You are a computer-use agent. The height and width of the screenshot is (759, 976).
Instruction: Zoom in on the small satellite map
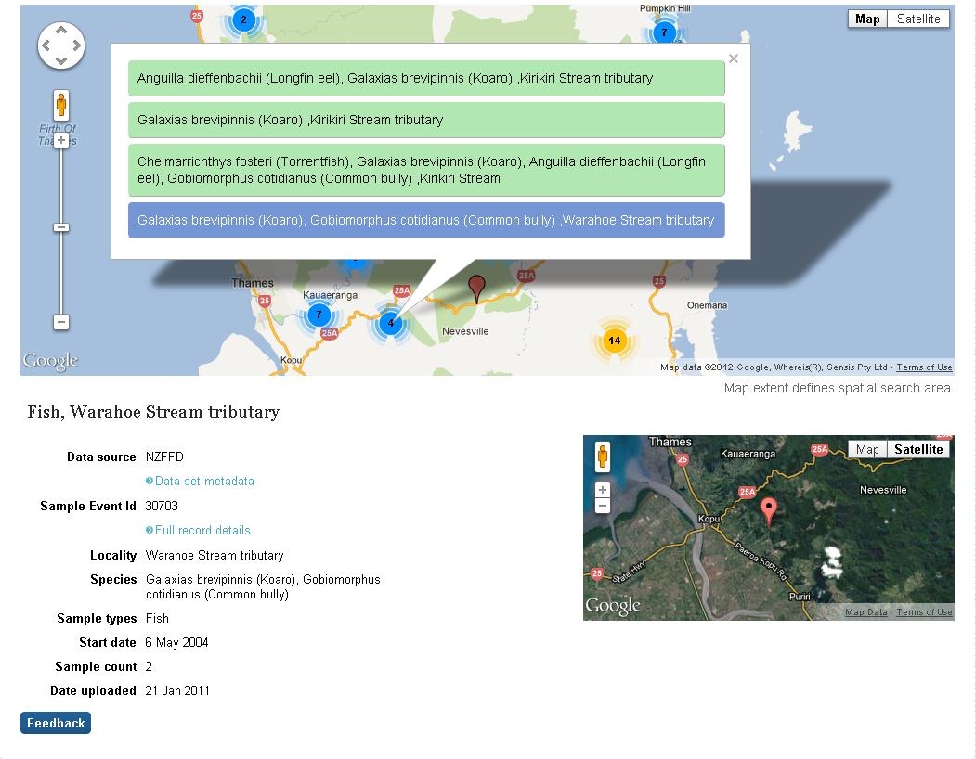603,490
